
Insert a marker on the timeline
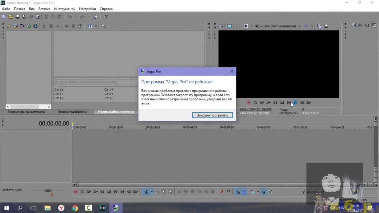click(221, 192)
